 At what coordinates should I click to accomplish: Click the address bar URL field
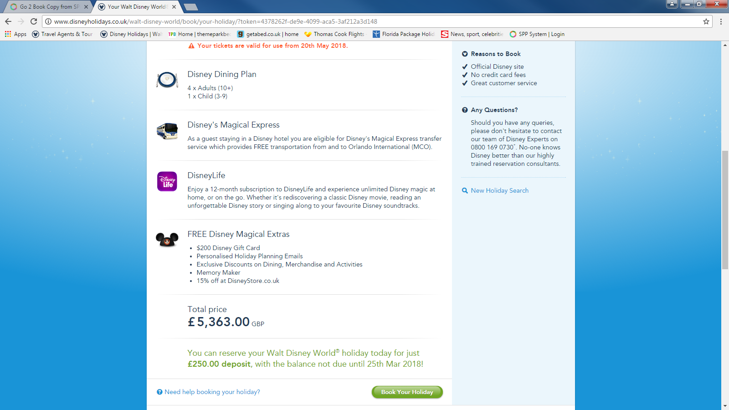pyautogui.click(x=378, y=21)
